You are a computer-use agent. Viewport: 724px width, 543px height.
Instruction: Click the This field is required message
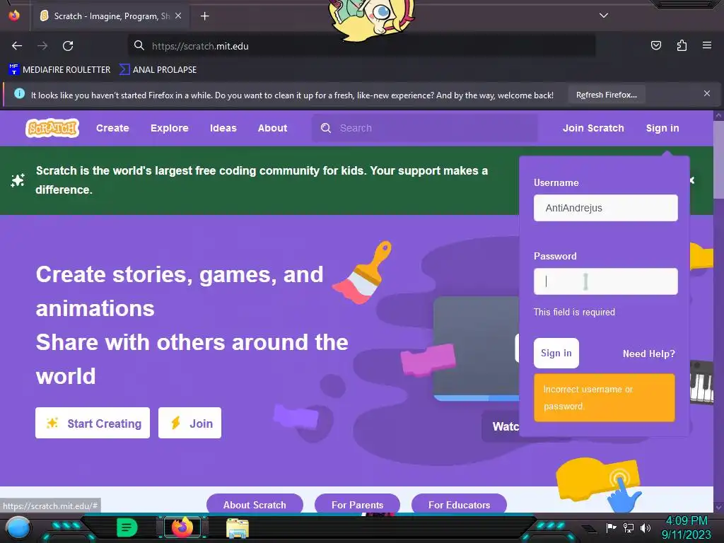pyautogui.click(x=574, y=312)
